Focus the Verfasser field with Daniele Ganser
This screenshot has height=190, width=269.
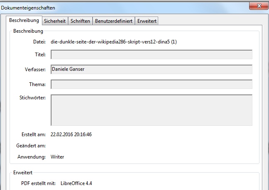tap(151, 70)
